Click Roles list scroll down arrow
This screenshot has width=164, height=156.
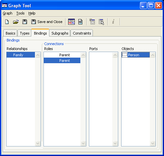click(83, 143)
